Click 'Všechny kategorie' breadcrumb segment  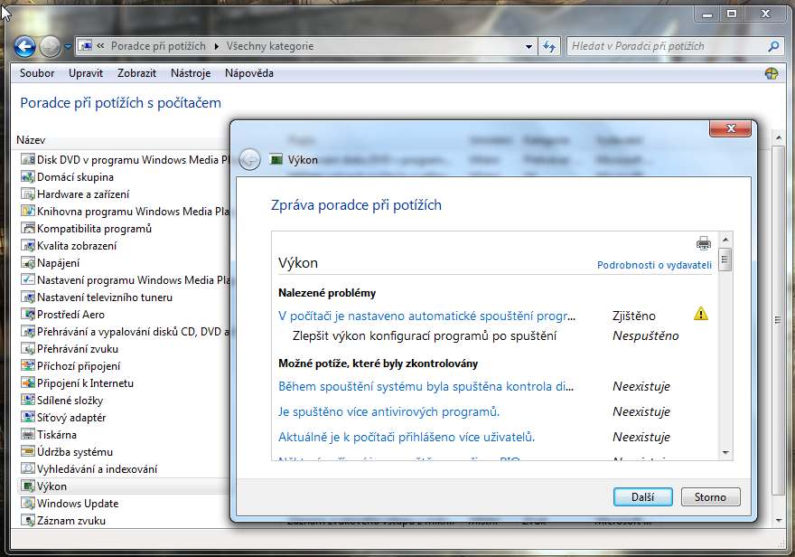270,46
